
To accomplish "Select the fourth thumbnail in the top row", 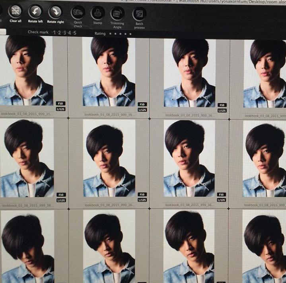I will pos(265,74).
